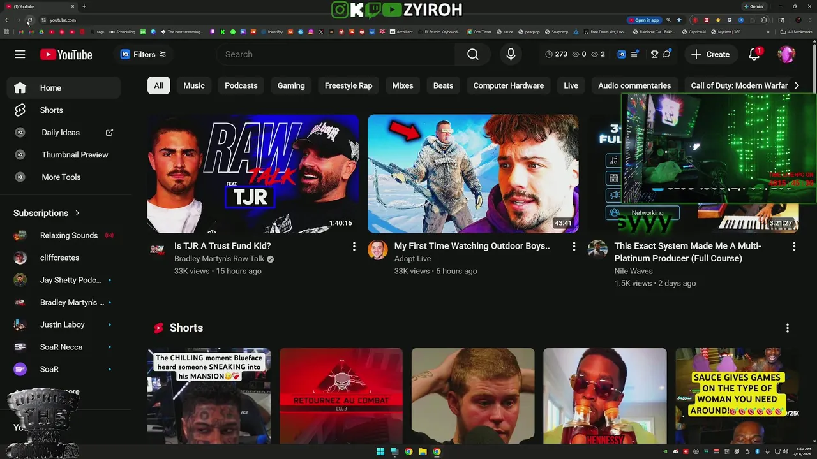The image size is (817, 459).
Task: Select the Audio commentaries chip
Action: [634, 85]
